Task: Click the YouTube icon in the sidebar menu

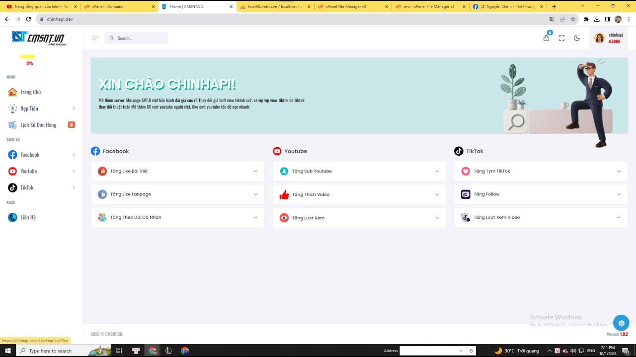Action: click(x=12, y=171)
